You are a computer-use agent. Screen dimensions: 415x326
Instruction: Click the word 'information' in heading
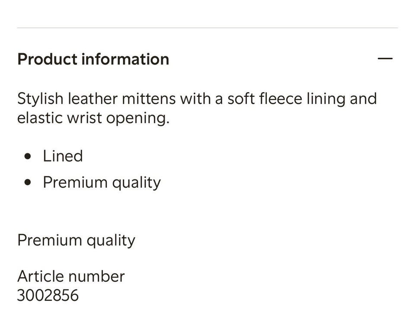tap(125, 59)
